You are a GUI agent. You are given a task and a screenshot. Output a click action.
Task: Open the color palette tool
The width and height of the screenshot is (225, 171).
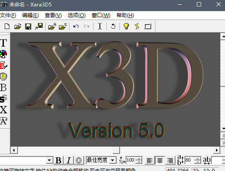[x=3, y=54]
